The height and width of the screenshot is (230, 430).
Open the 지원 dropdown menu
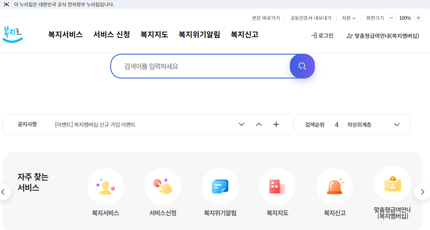349,18
